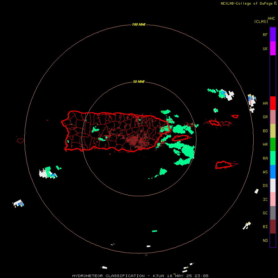Click the UK legend label

click(265, 49)
